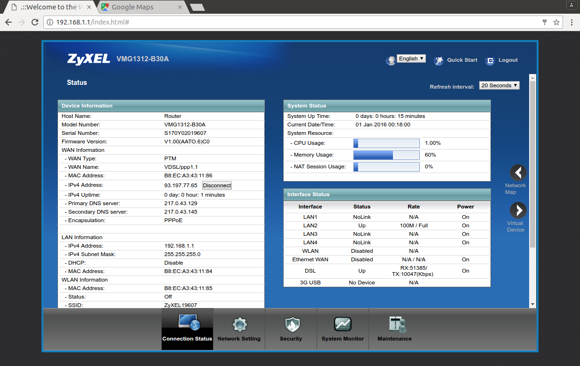Click the saved password key icon
The image size is (580, 366).
pyautogui.click(x=545, y=22)
